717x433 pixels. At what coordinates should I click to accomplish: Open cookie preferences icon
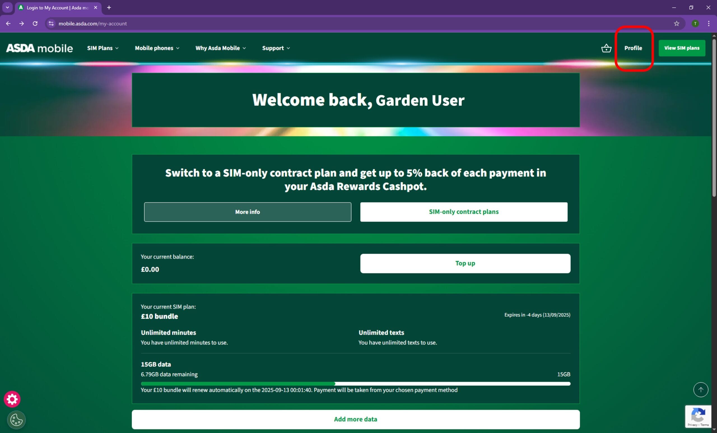pyautogui.click(x=16, y=420)
